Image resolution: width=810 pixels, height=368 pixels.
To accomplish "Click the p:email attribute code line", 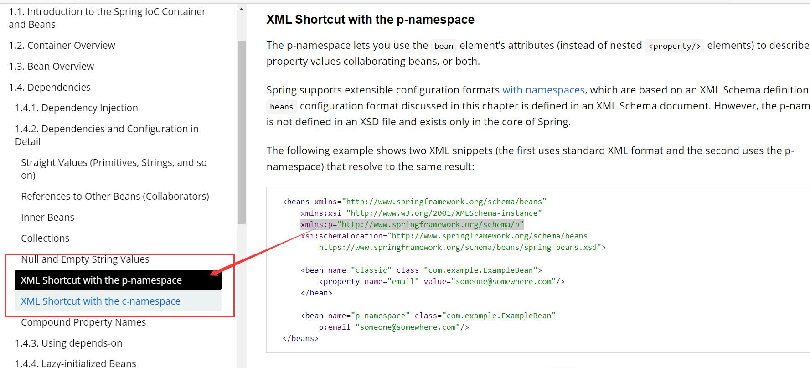I will coord(394,327).
